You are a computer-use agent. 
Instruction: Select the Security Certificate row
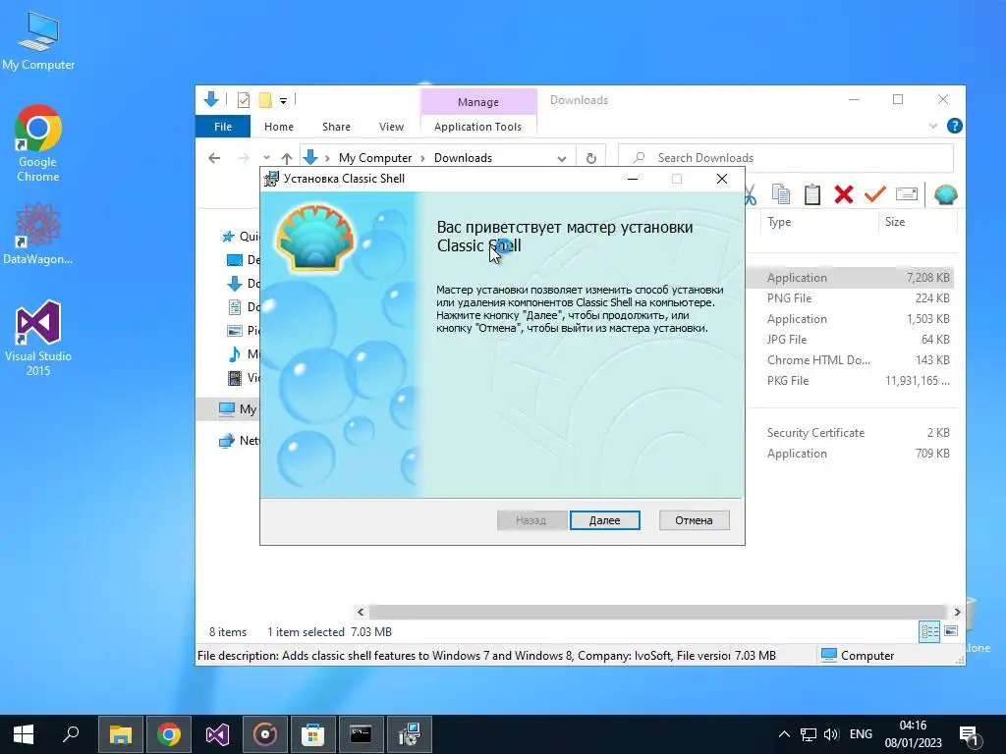[850, 433]
